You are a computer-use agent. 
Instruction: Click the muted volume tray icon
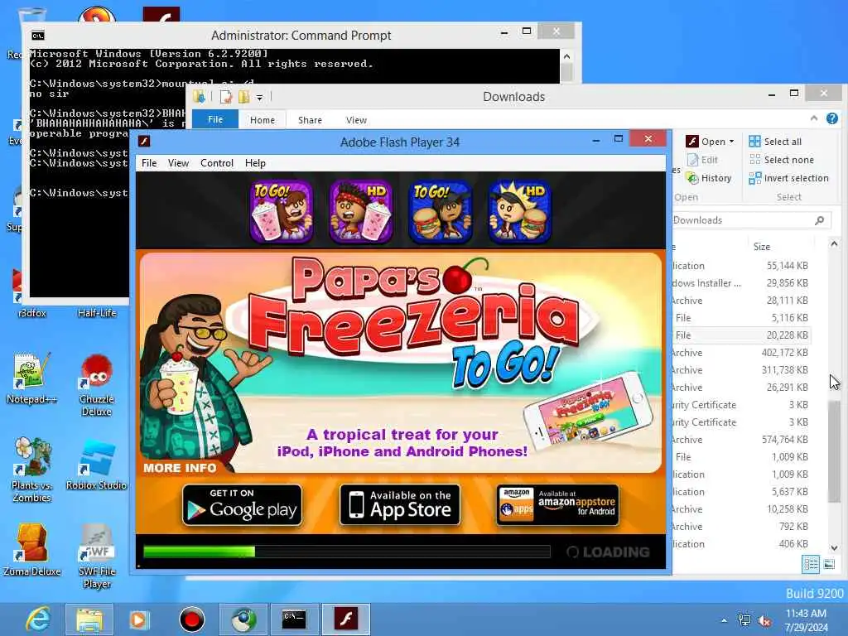click(764, 620)
